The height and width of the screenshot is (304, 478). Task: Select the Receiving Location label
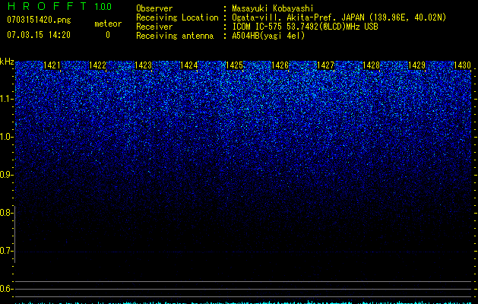(x=177, y=17)
